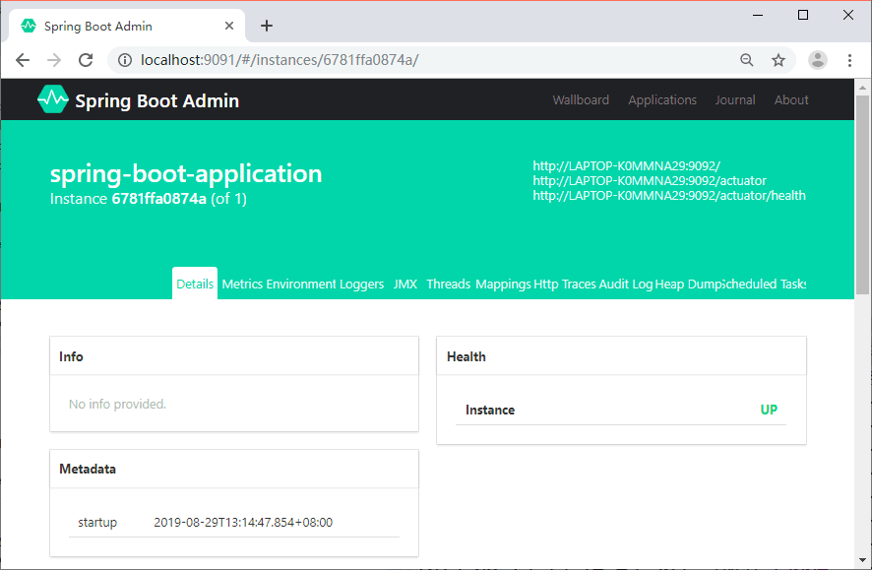The width and height of the screenshot is (872, 570).
Task: Click the scrollbar up arrow
Action: coord(862,88)
